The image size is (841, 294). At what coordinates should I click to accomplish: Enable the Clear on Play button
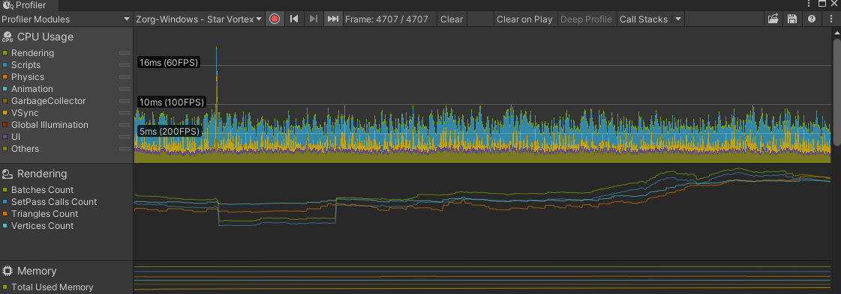(524, 19)
